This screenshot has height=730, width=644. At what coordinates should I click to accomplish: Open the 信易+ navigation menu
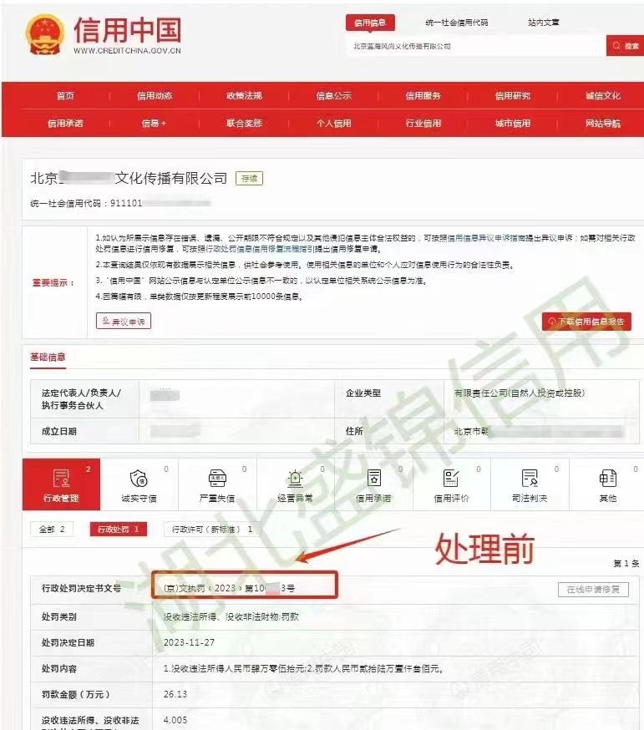[x=154, y=124]
